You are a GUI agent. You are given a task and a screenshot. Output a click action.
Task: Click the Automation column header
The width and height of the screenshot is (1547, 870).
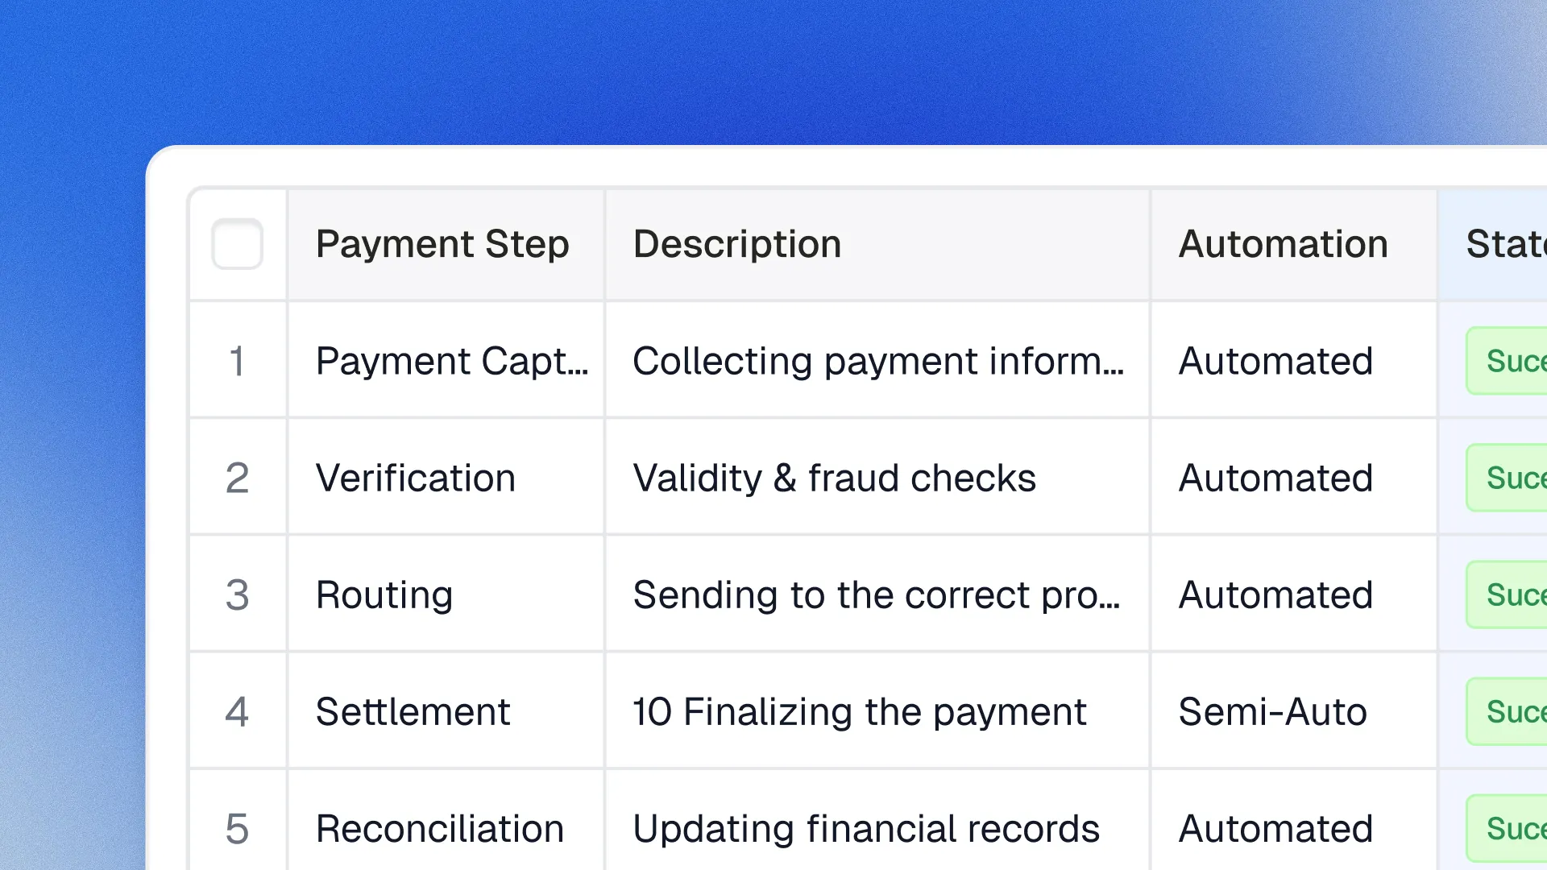[1283, 244]
